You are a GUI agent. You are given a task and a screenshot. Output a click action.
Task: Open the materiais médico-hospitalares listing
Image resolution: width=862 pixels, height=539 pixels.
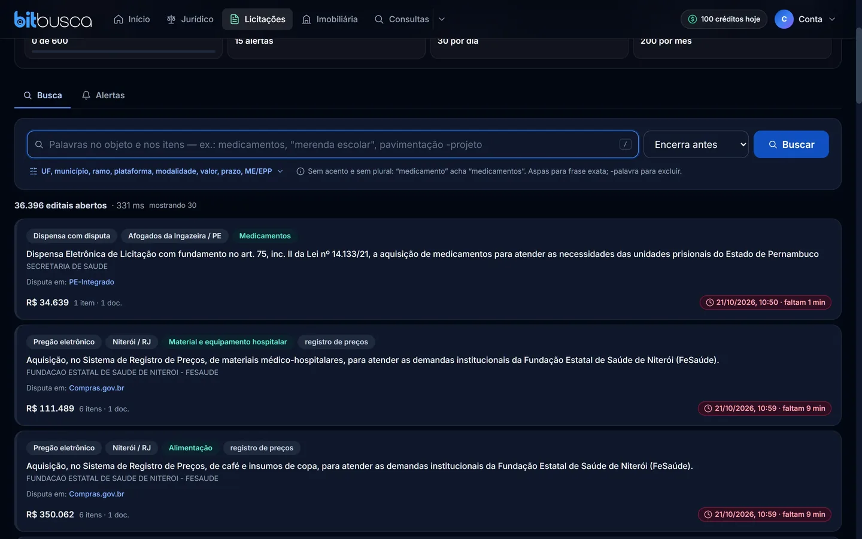tap(373, 360)
